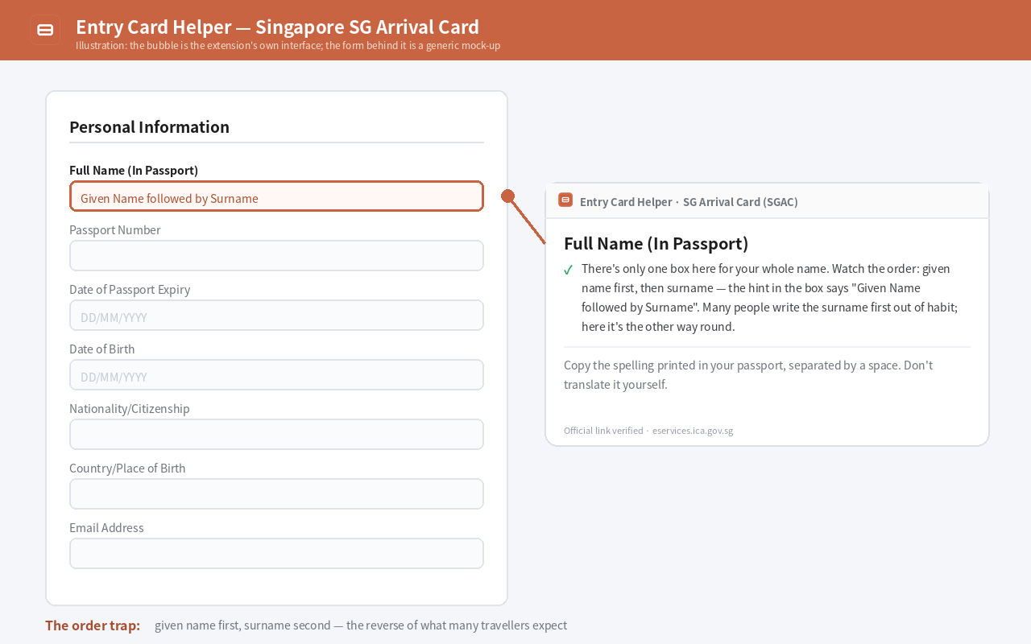Focus the Full Name (In Passport) field

point(276,196)
